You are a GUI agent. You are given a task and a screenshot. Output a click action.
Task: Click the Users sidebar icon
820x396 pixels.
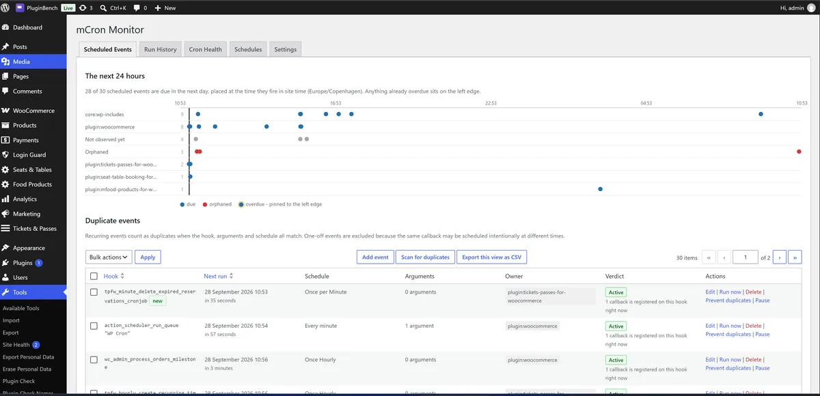pyautogui.click(x=6, y=278)
